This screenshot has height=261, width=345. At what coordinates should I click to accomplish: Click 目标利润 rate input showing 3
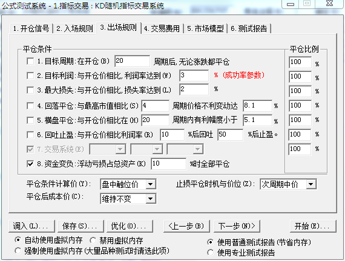[x=194, y=76]
